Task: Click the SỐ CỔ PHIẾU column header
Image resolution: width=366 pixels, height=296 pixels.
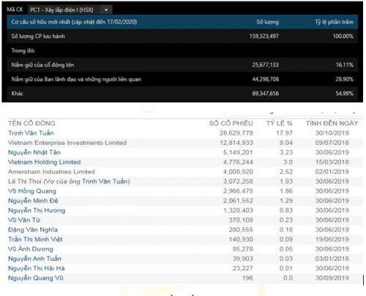Action: tap(231, 123)
